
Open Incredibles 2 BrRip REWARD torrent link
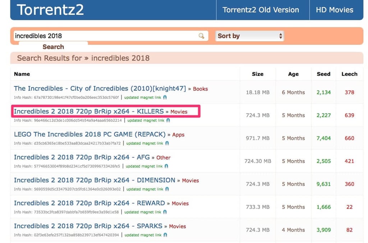[x=89, y=203]
